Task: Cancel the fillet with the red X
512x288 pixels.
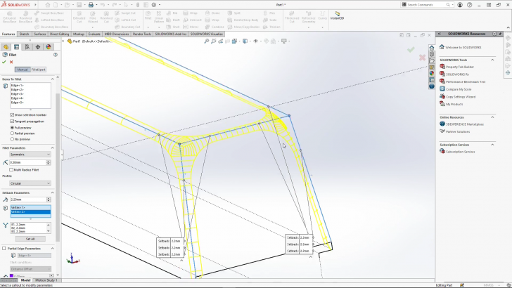Action: (11, 62)
